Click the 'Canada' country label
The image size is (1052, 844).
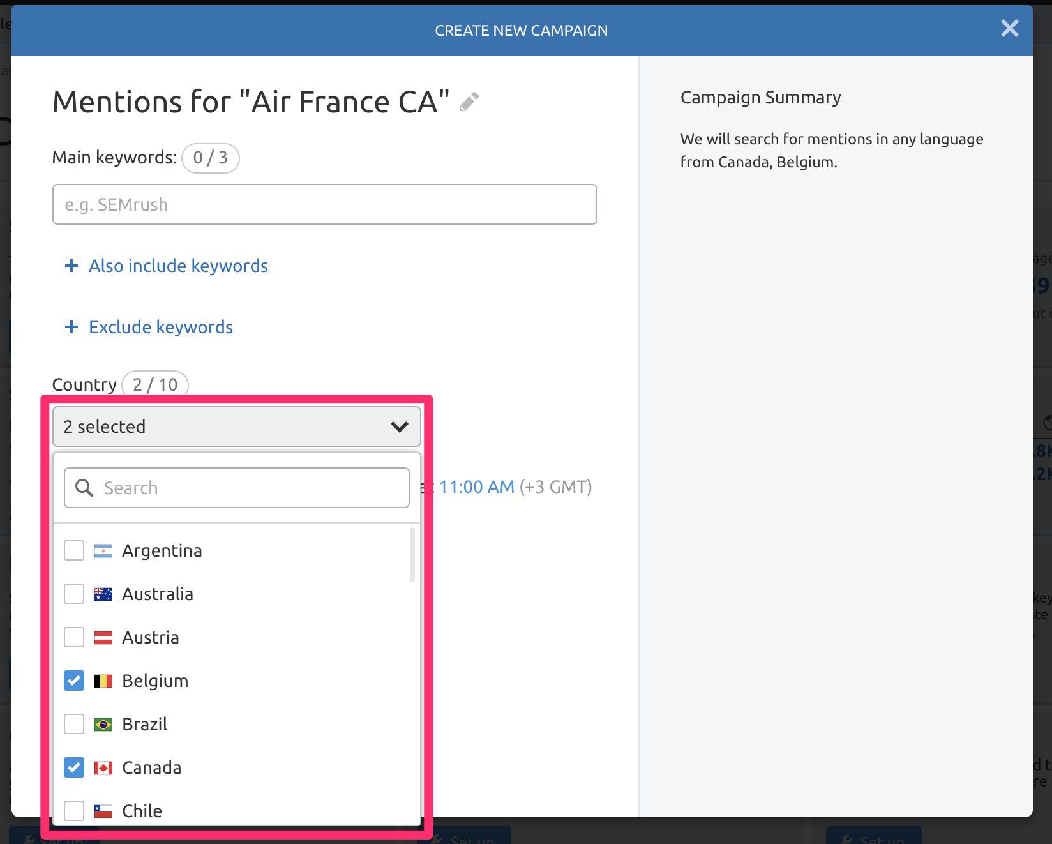pyautogui.click(x=152, y=767)
